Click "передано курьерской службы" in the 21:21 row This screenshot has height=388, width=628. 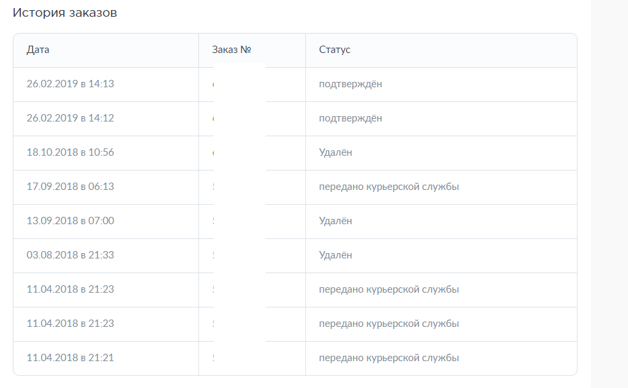[x=389, y=358]
